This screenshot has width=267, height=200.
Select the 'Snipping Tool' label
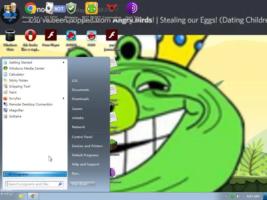tap(20, 86)
